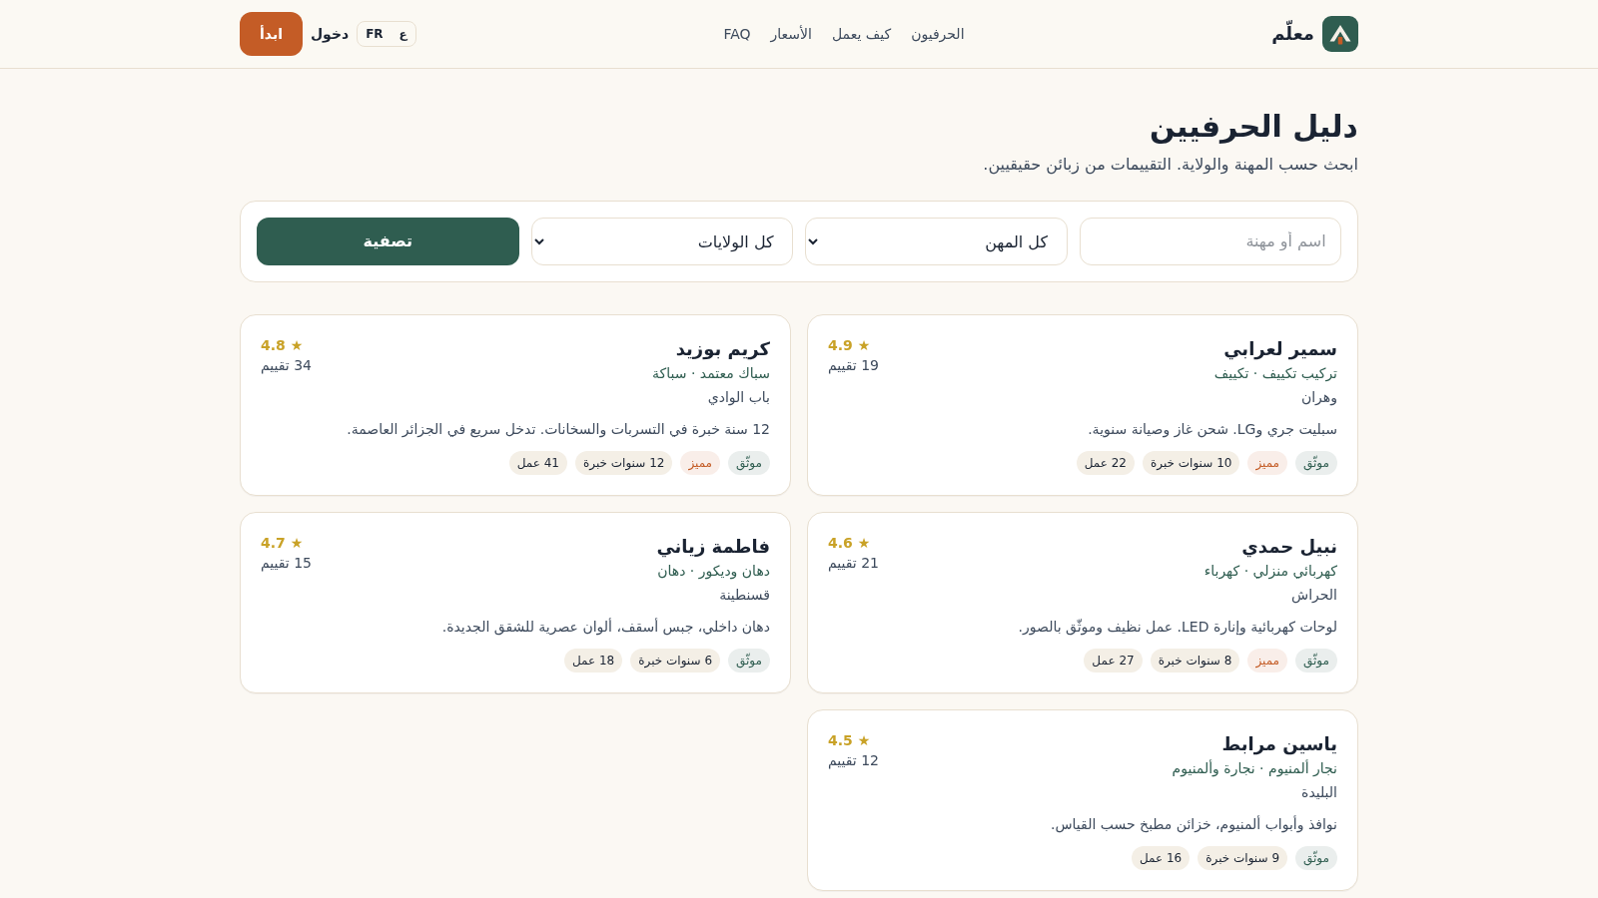This screenshot has width=1598, height=898.
Task: Select ياسين مرابط craftsman name
Action: pos(1279,744)
